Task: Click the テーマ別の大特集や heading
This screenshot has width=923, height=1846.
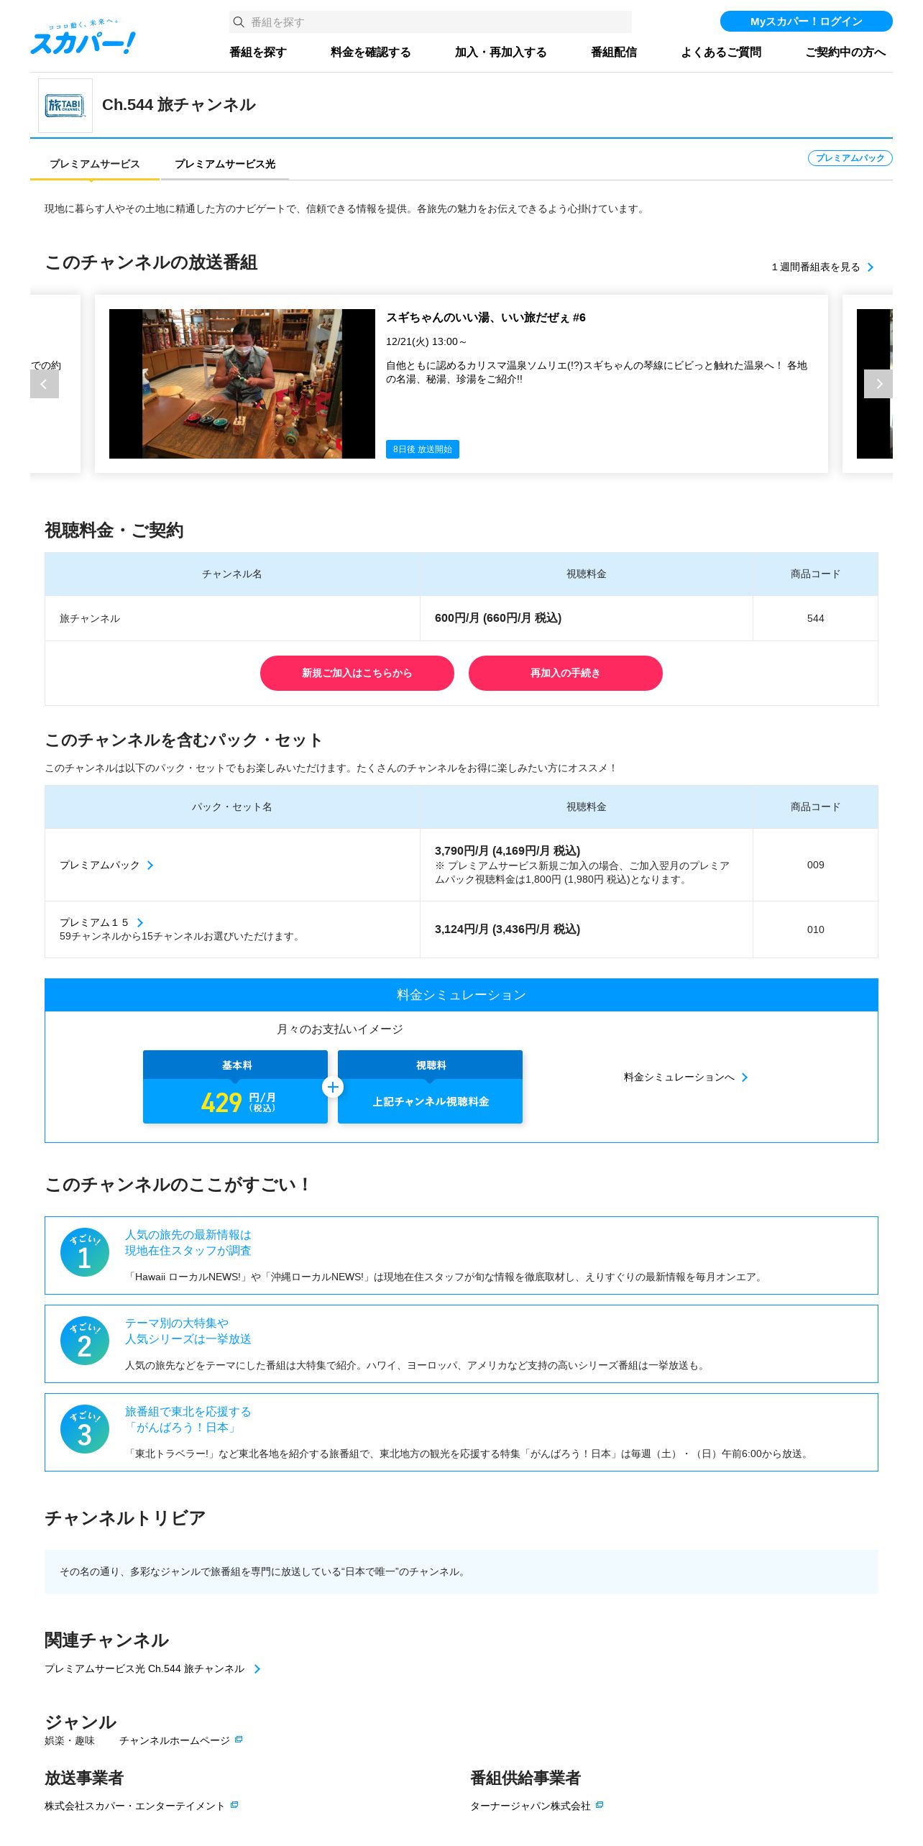Action: pos(177,1323)
